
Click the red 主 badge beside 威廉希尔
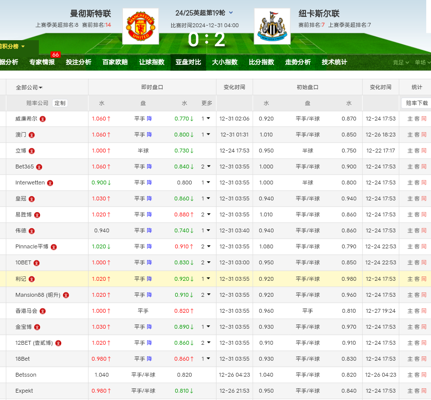click(x=43, y=119)
